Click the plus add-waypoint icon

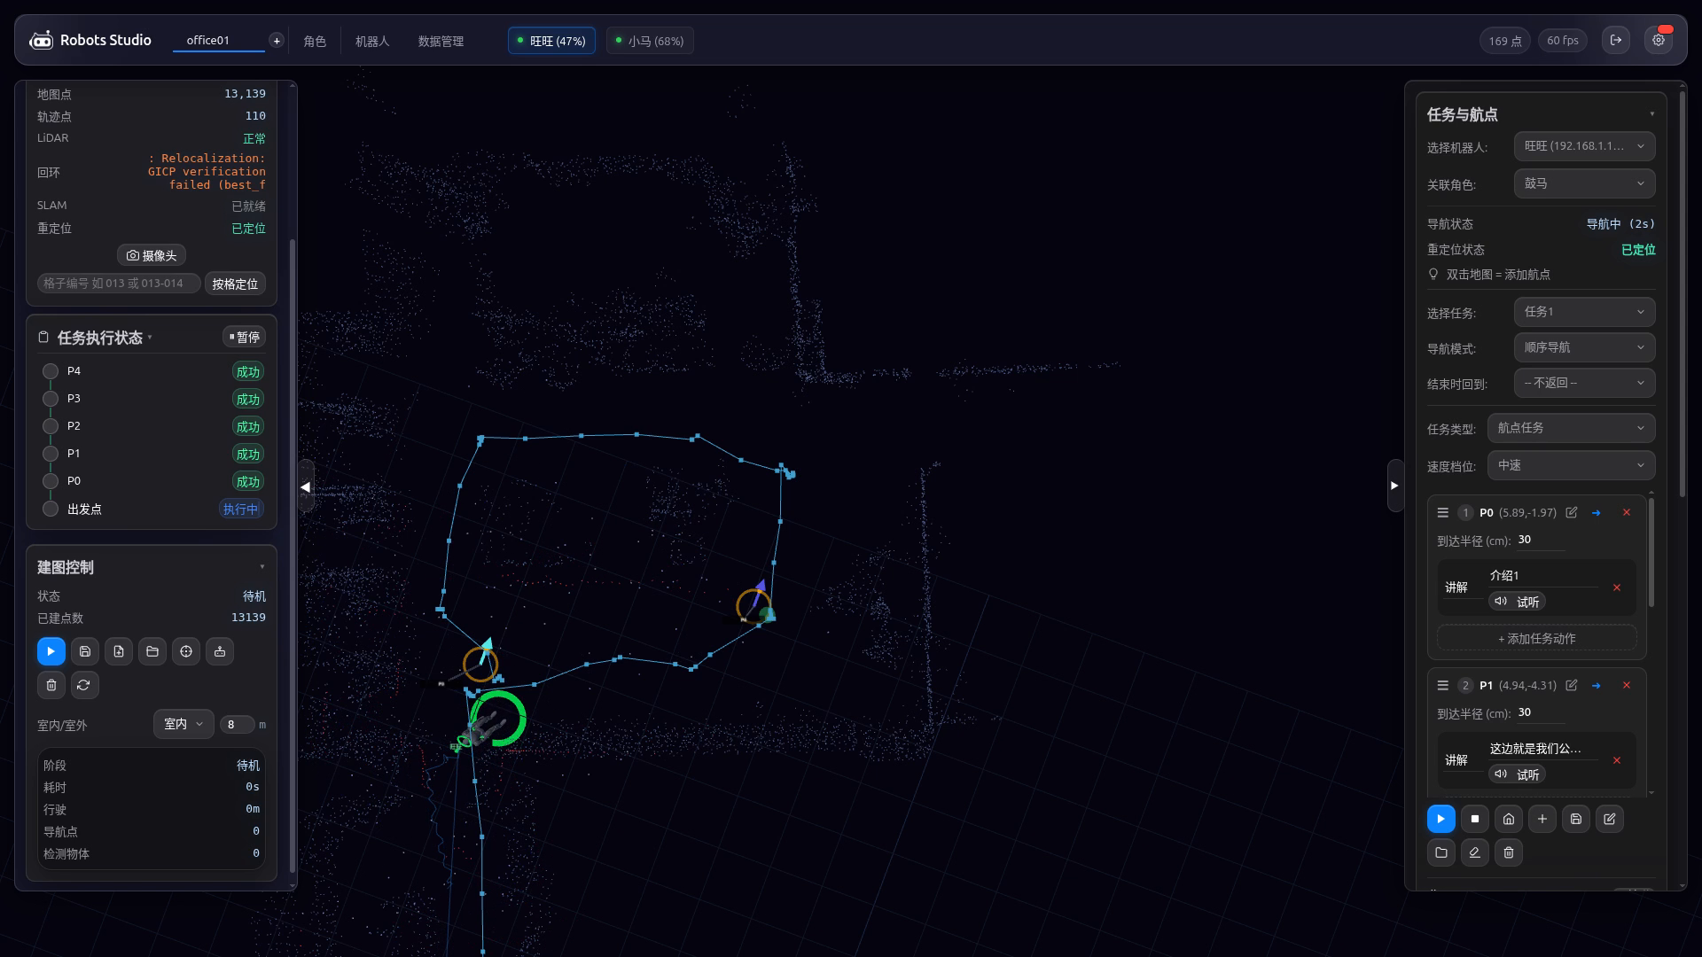point(1542,819)
